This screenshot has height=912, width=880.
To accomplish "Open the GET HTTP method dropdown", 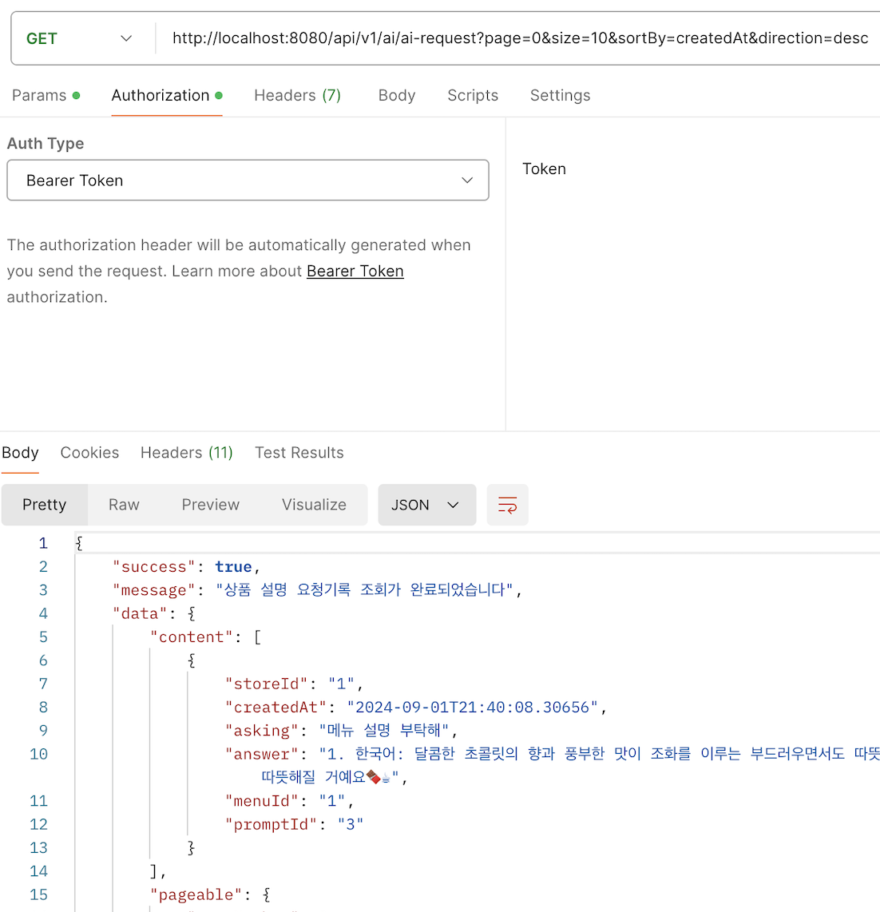I will pyautogui.click(x=80, y=38).
